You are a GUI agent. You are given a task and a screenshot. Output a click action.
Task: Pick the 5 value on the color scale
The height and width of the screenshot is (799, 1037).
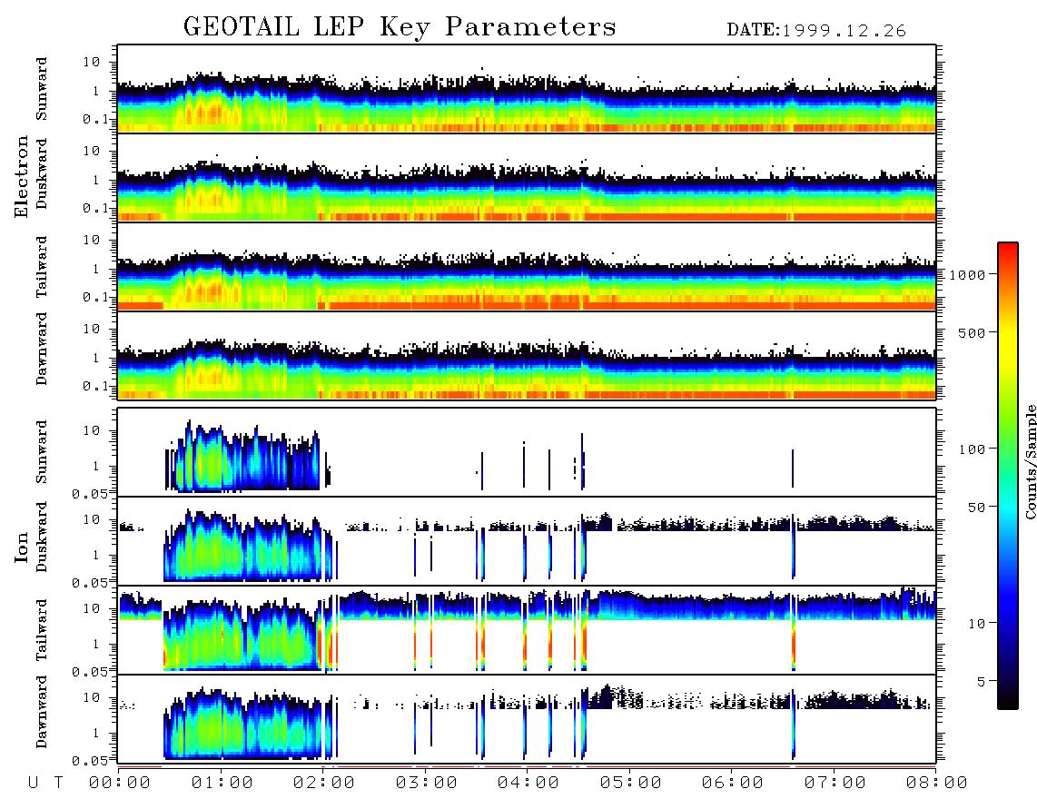point(982,681)
